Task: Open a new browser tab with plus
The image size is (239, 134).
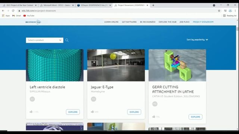Action: [x=153, y=5]
